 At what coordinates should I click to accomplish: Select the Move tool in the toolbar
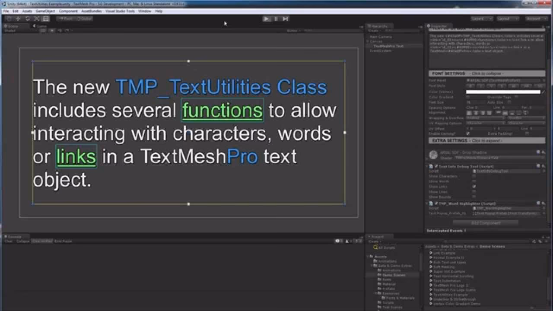18,19
